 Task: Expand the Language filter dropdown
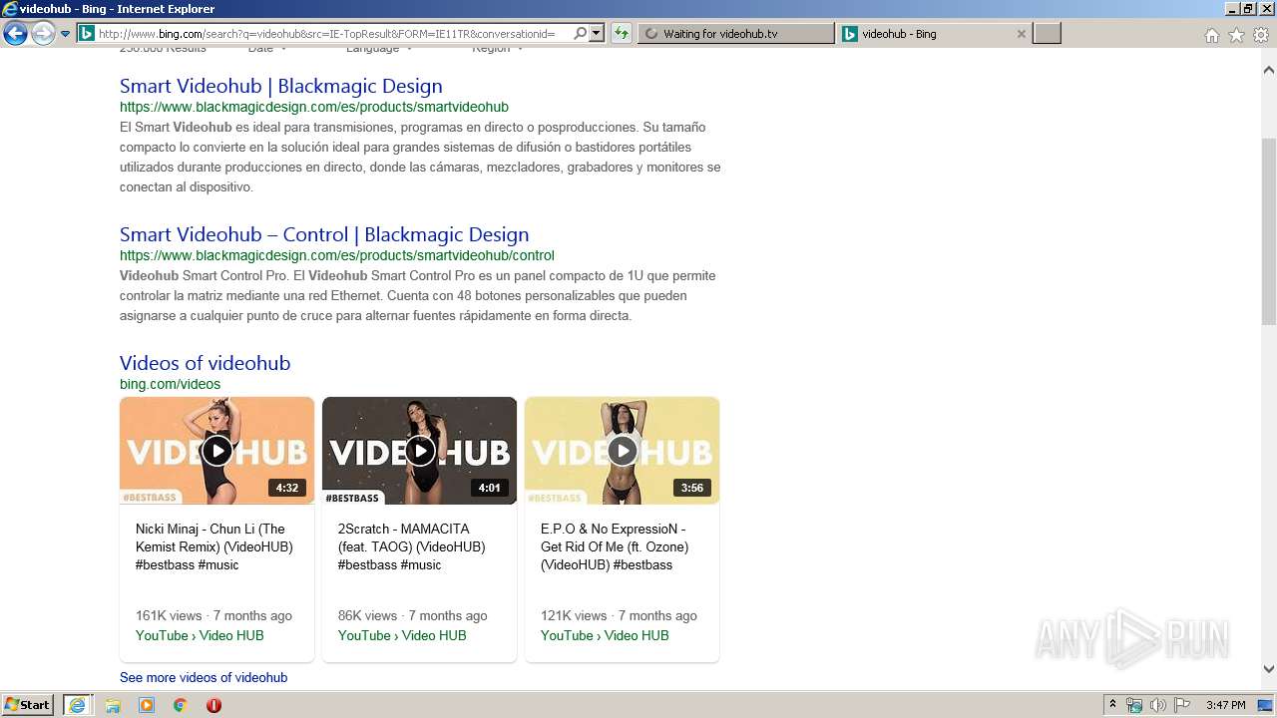coord(379,49)
